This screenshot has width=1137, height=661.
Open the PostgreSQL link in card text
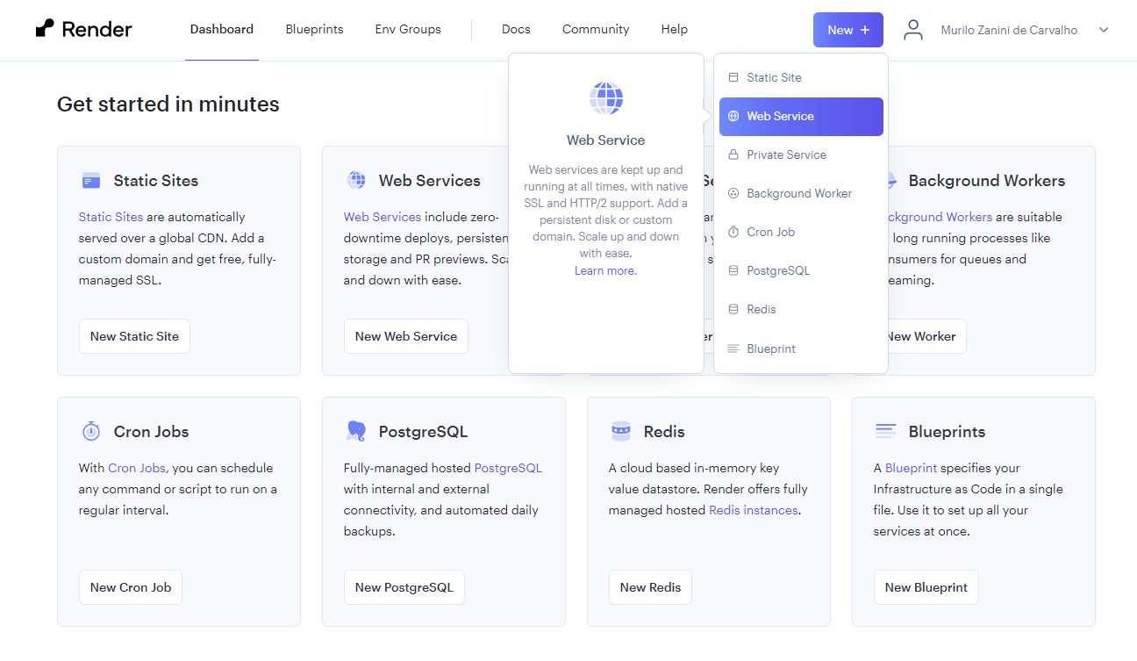tap(508, 468)
